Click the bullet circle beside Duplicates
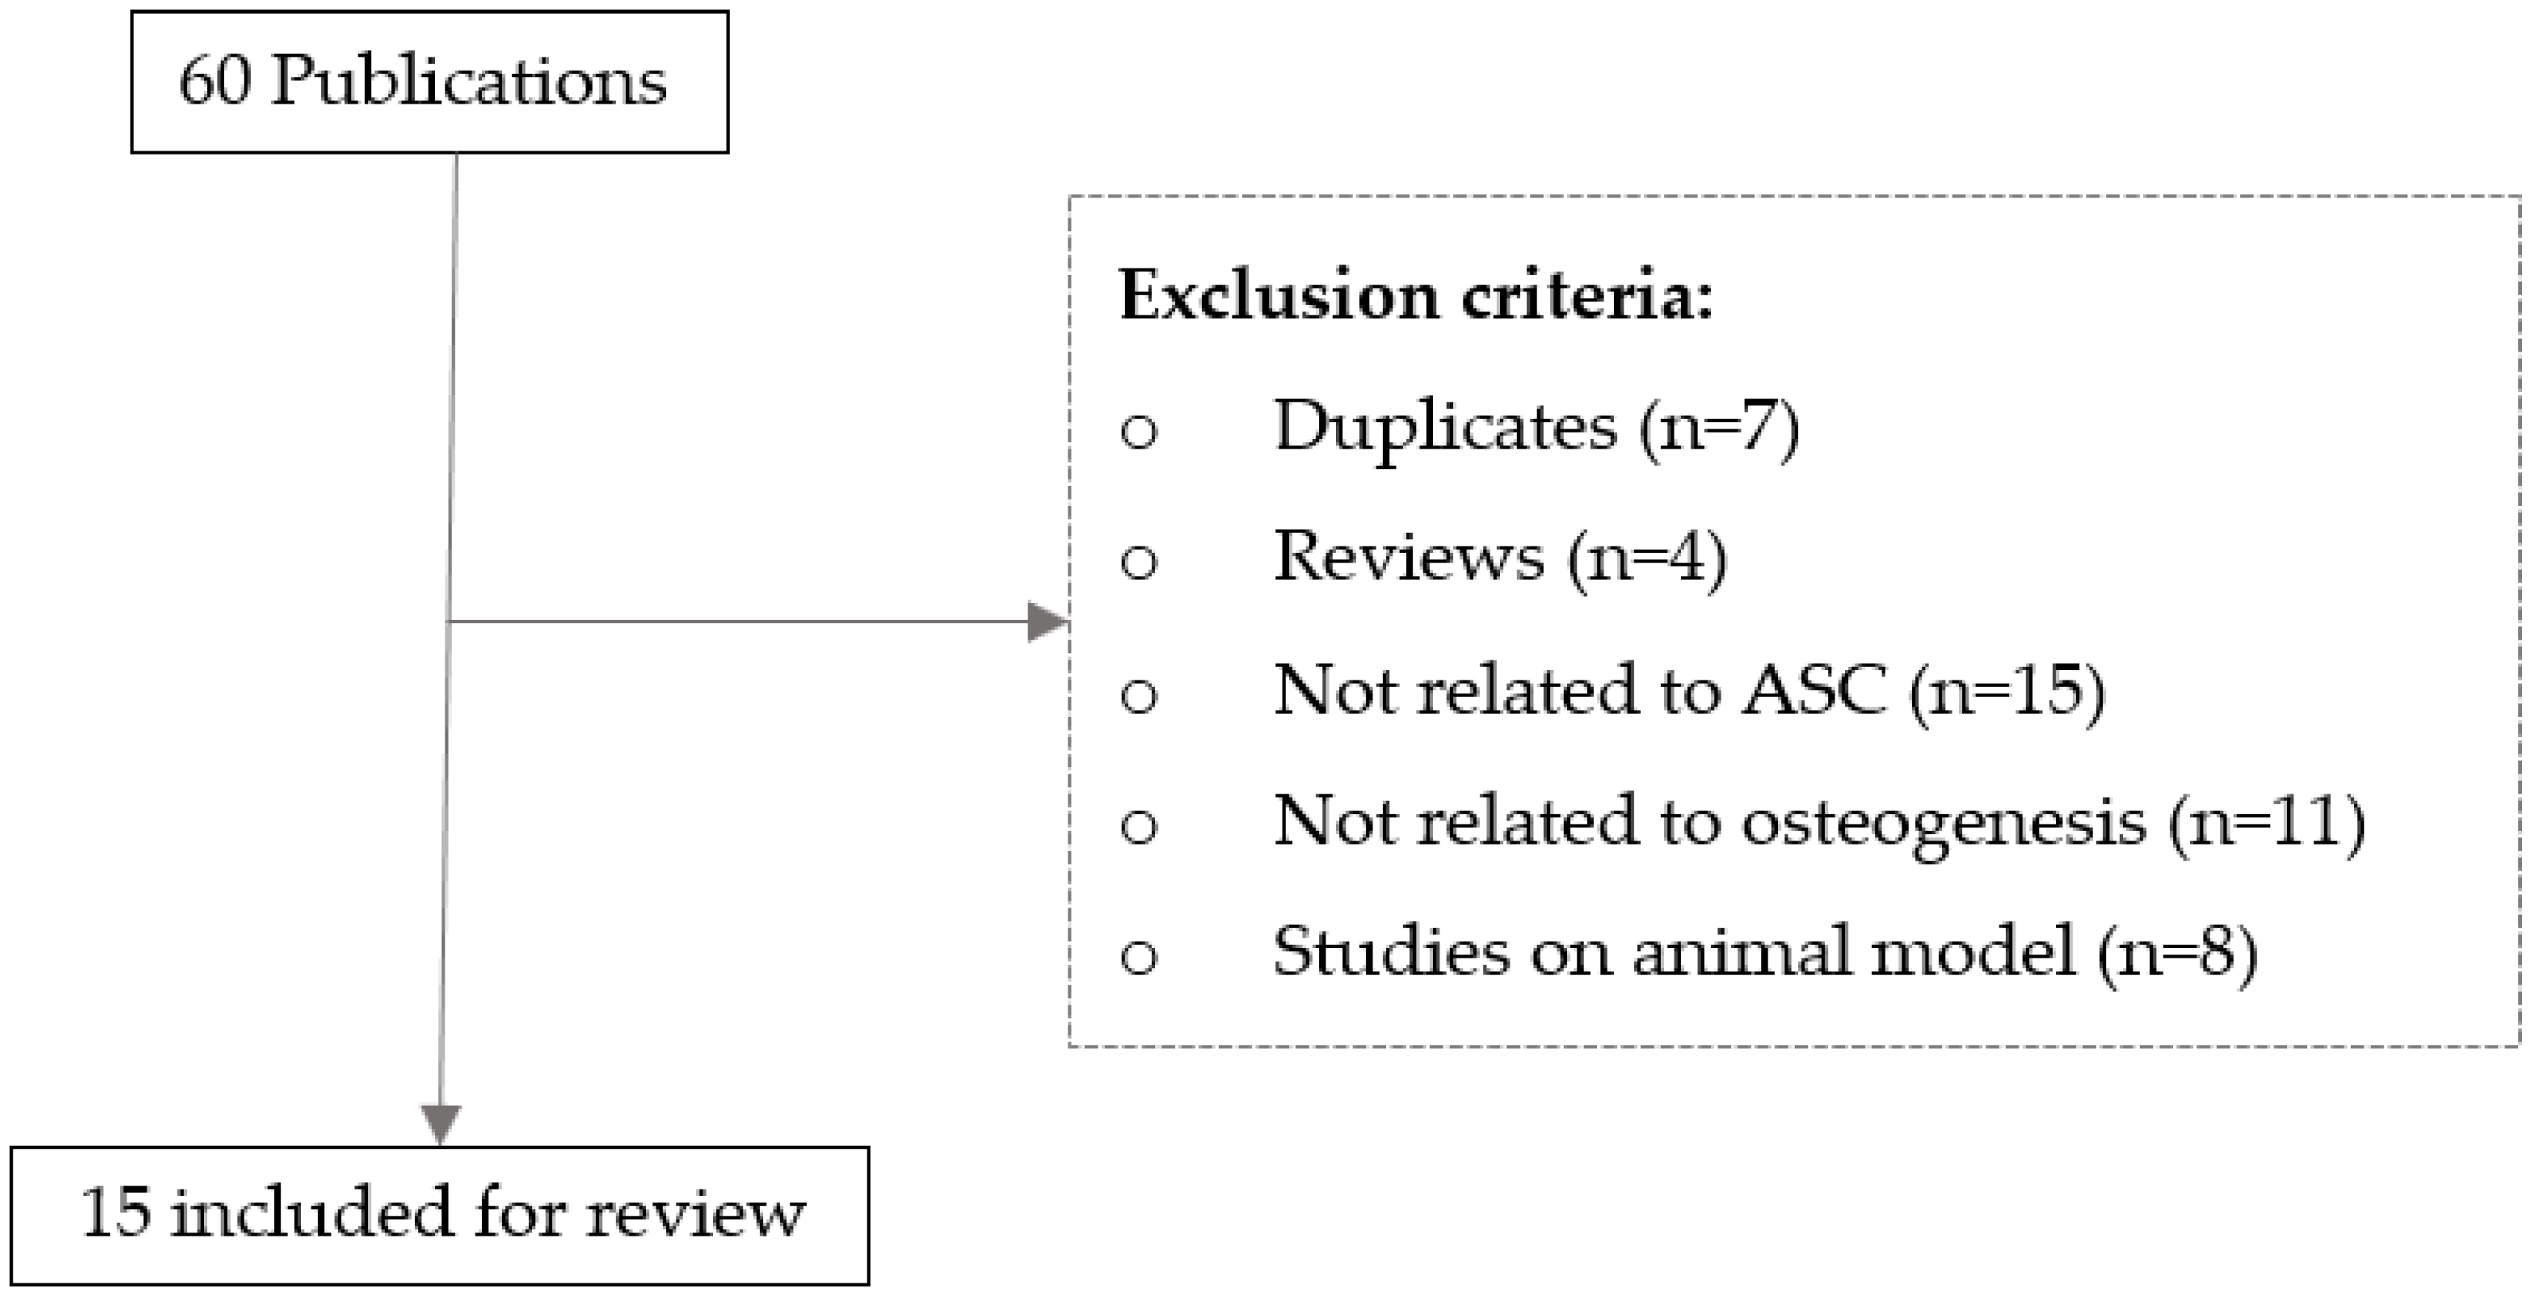Screen dimensions: 2538x1301 click(x=1139, y=432)
